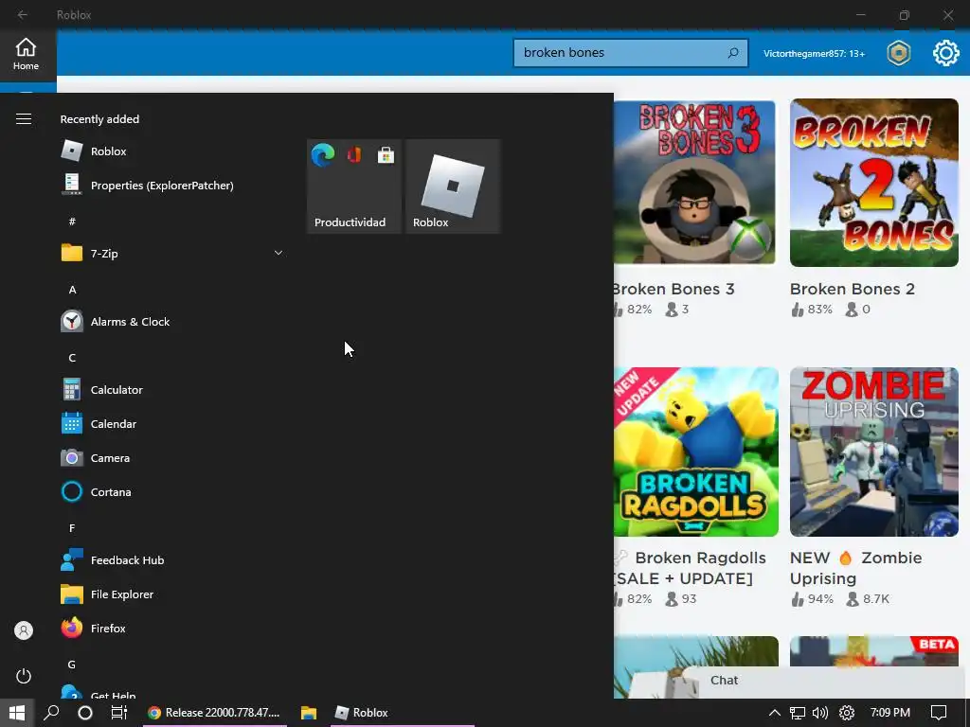This screenshot has height=727, width=970.
Task: Open the BETA-tagged game thumbnail
Action: point(874,651)
